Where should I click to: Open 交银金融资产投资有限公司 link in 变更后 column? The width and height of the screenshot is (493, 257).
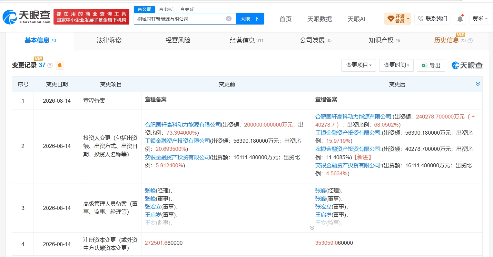[348, 165]
